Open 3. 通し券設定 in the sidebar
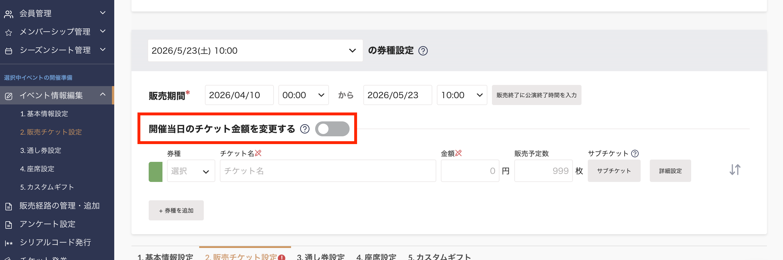 click(40, 151)
